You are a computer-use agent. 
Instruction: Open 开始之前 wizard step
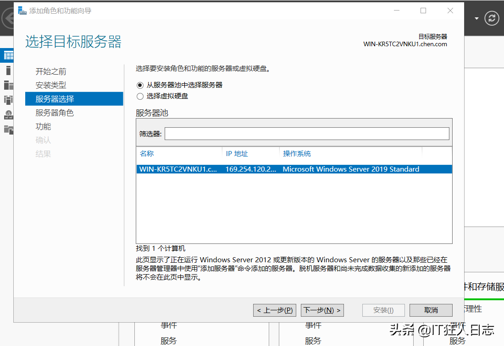tap(51, 71)
